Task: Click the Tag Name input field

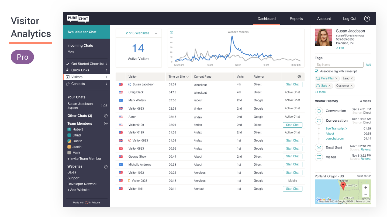Action: click(339, 65)
